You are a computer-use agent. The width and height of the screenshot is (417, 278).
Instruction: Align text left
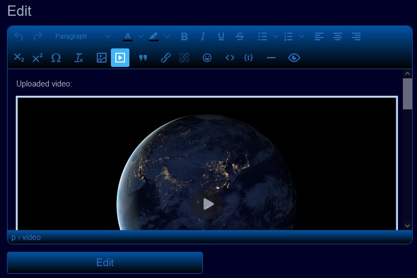click(x=319, y=36)
